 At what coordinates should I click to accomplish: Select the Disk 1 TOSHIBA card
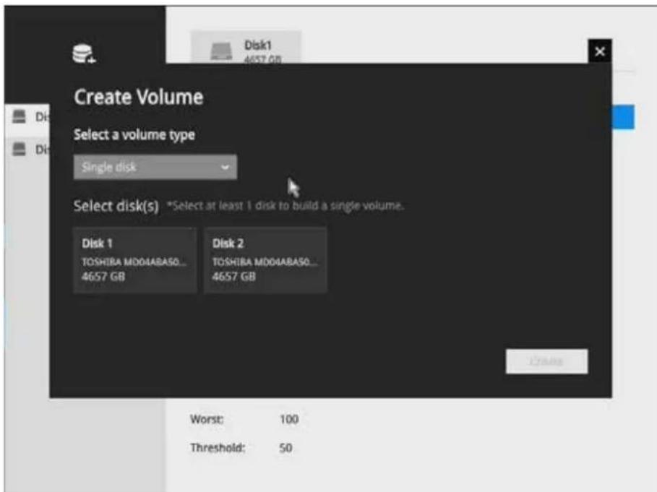pyautogui.click(x=135, y=259)
